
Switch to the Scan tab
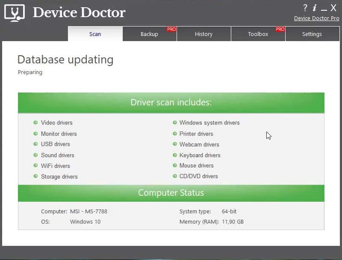(x=95, y=34)
